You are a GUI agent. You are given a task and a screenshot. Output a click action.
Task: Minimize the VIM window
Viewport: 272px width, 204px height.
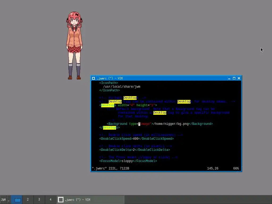tap(229, 78)
